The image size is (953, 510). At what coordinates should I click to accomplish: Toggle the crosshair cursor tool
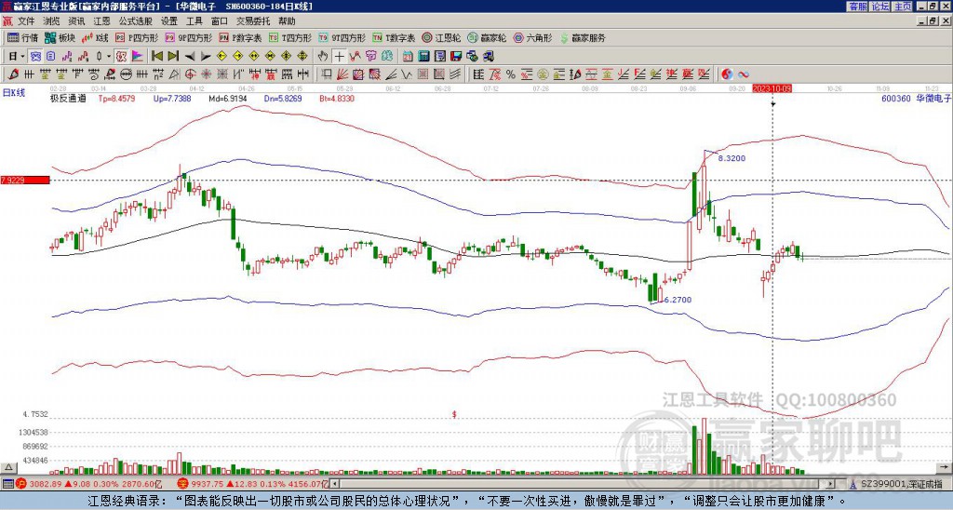coord(340,57)
